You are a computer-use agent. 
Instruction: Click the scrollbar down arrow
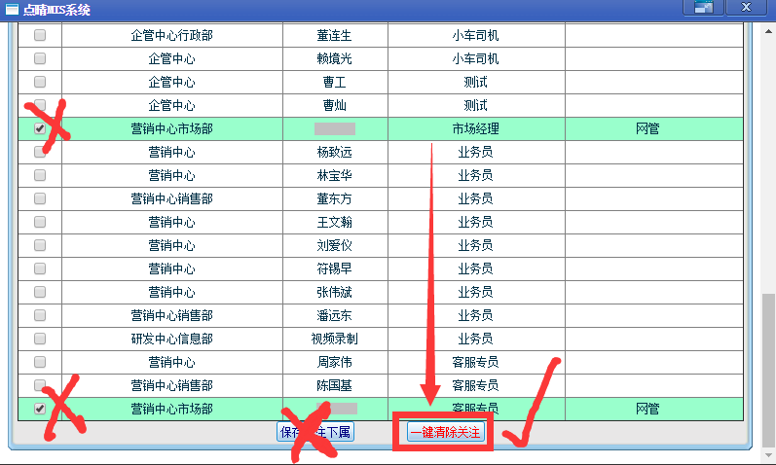768,454
